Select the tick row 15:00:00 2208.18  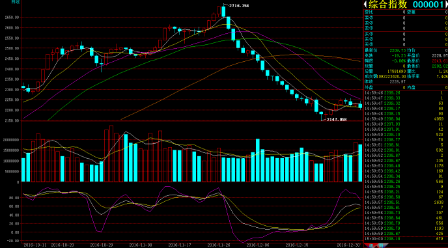click(406, 238)
